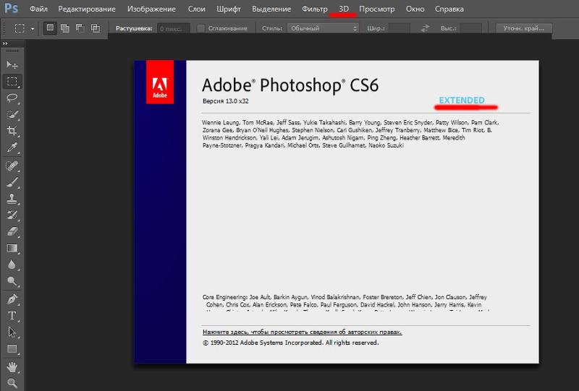Image resolution: width=579 pixels, height=391 pixels.
Task: Open the 3D menu
Action: coord(343,9)
